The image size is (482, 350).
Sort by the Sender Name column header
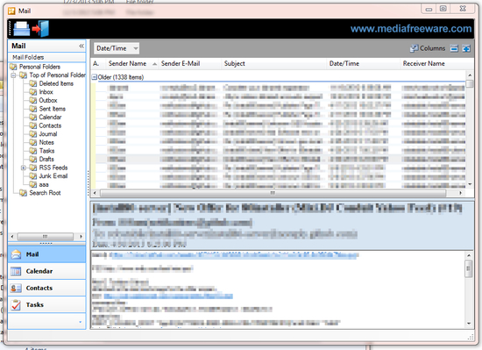[x=132, y=64]
